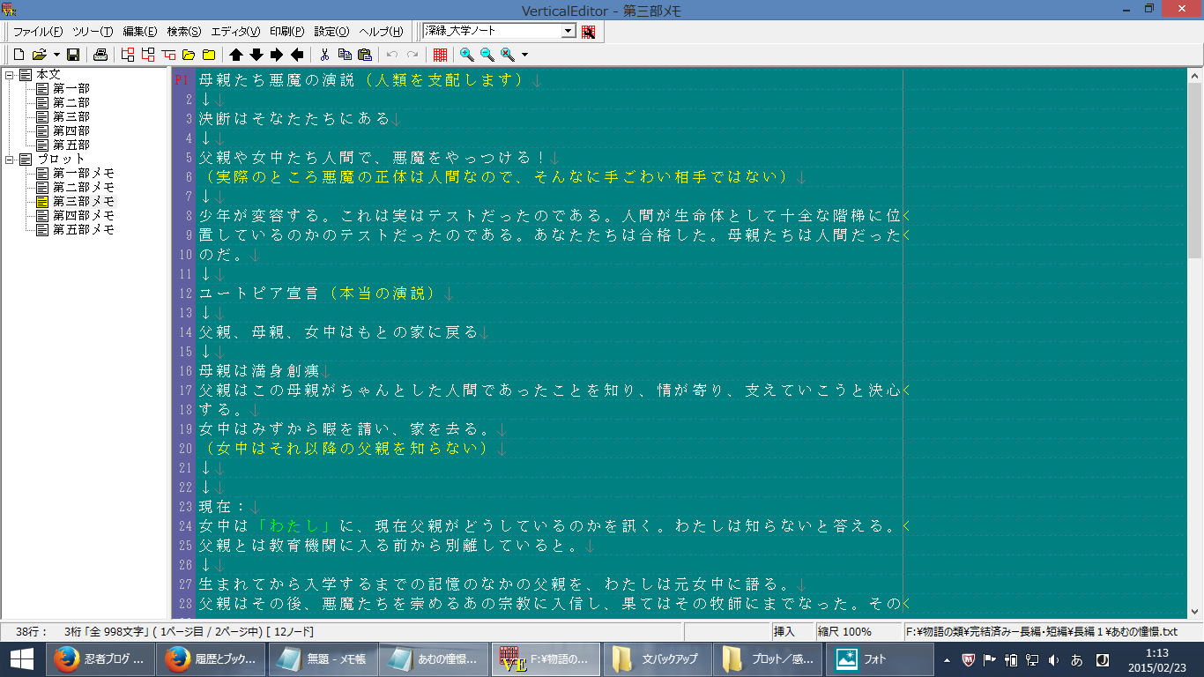Image resolution: width=1204 pixels, height=677 pixels.
Task: Select 第二部メモ in the tree
Action: (x=83, y=187)
